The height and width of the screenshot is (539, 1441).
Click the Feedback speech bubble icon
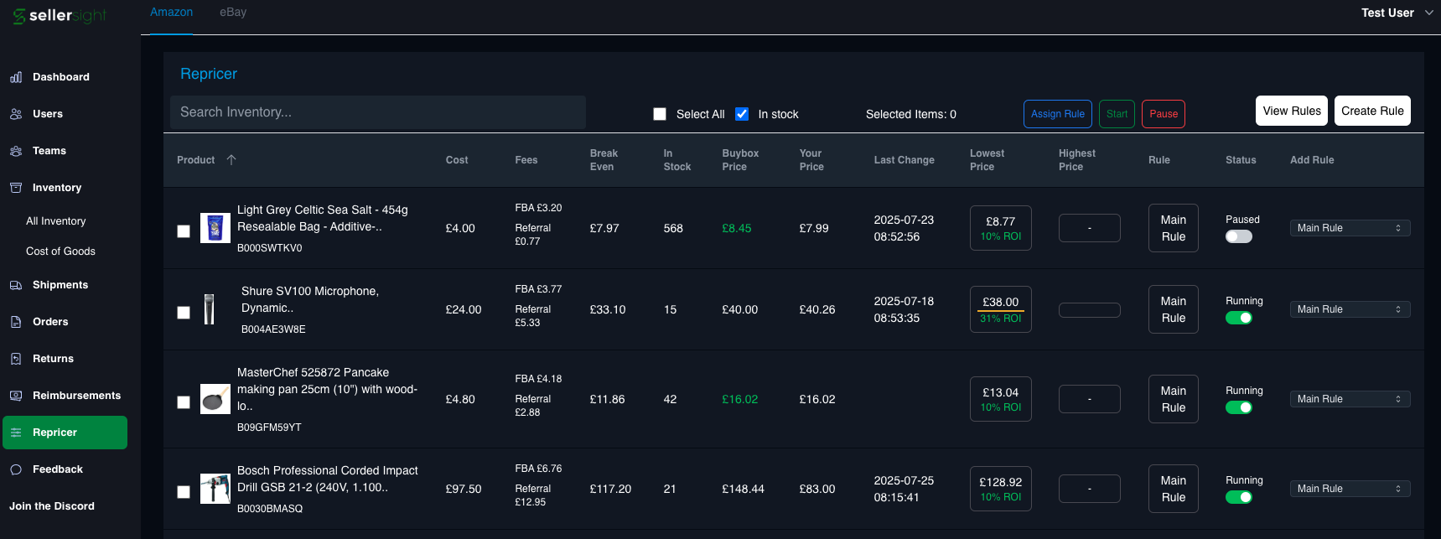pyautogui.click(x=16, y=469)
